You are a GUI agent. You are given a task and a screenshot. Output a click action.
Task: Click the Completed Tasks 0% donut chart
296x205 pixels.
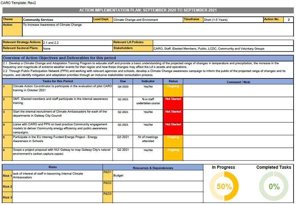(274, 186)
